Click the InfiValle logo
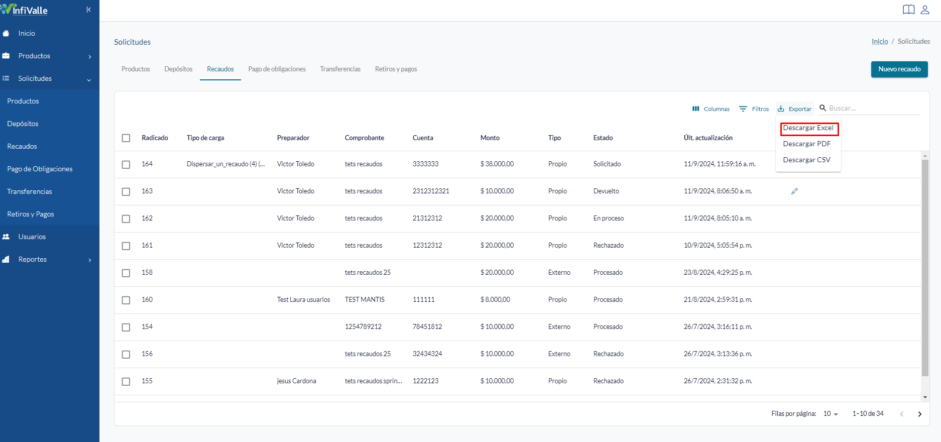The width and height of the screenshot is (941, 442). [24, 10]
